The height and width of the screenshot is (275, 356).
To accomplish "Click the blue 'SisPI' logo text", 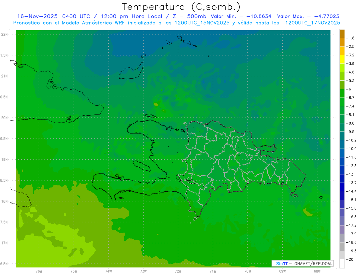I will click(282, 263).
